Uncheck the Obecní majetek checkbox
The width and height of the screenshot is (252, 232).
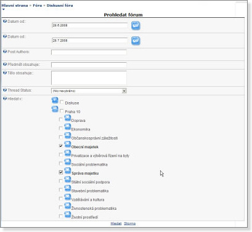point(61,146)
